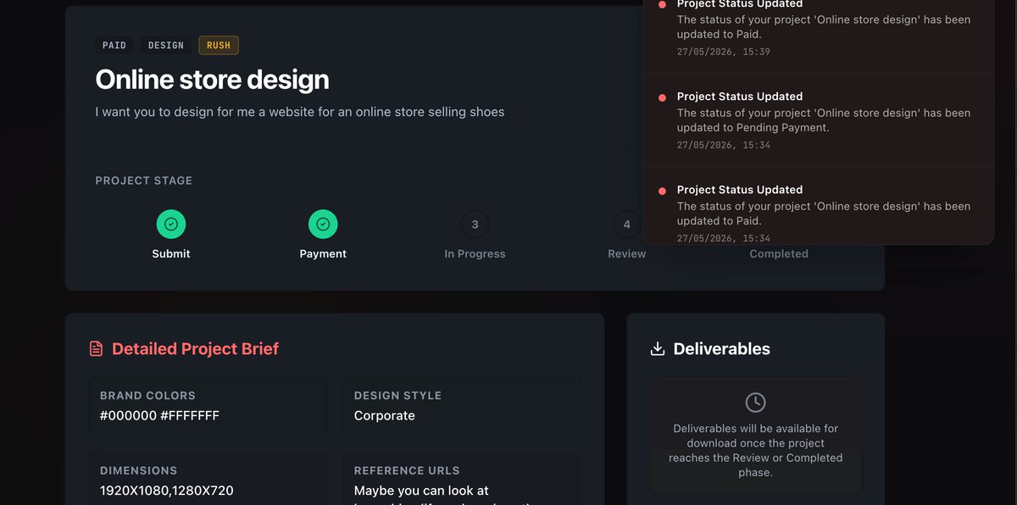Click the Submit stage label
Screen dimensions: 1017x505
tap(171, 253)
